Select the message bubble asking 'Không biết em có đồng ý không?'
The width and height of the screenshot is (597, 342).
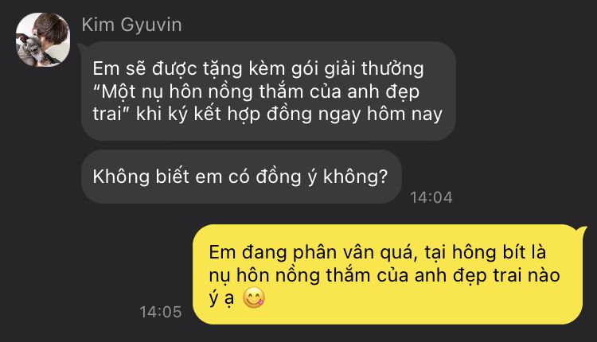[241, 177]
